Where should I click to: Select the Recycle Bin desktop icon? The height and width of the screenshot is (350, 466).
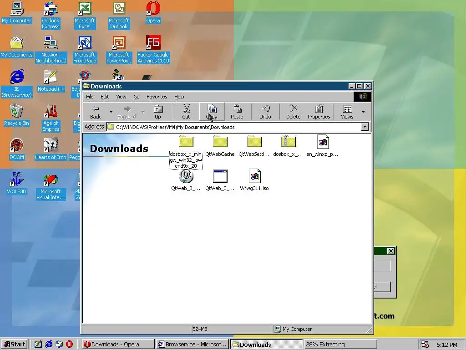[x=16, y=115]
